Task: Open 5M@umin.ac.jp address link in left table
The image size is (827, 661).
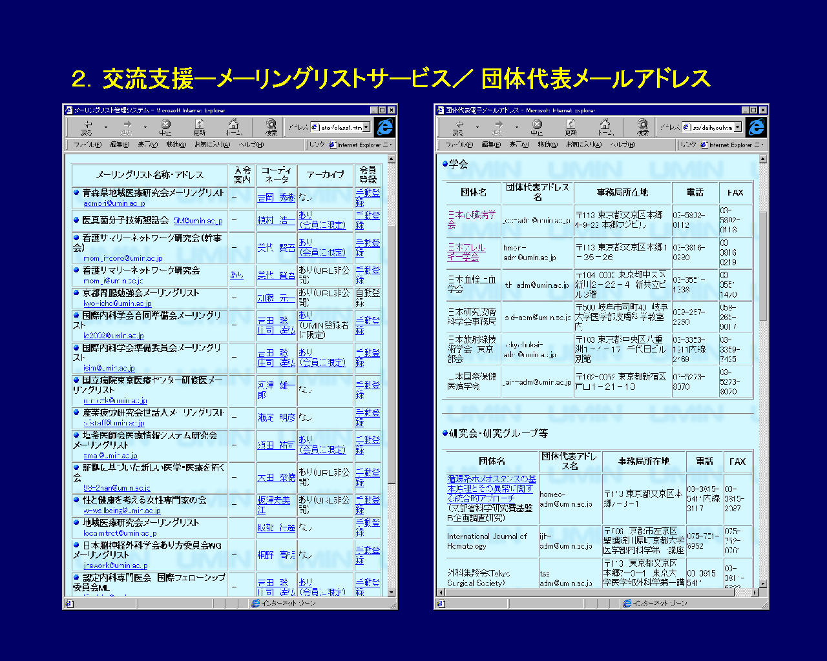Action: (198, 221)
